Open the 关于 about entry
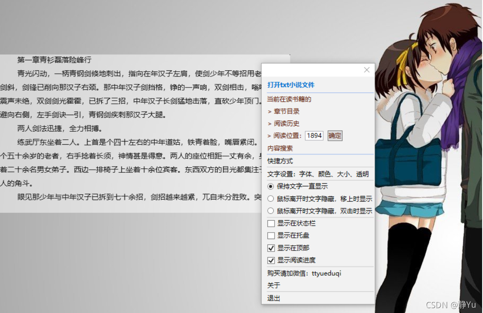 (274, 285)
